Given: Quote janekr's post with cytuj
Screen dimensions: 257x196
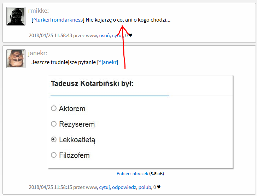Looking at the screenshot, I should tap(104, 187).
